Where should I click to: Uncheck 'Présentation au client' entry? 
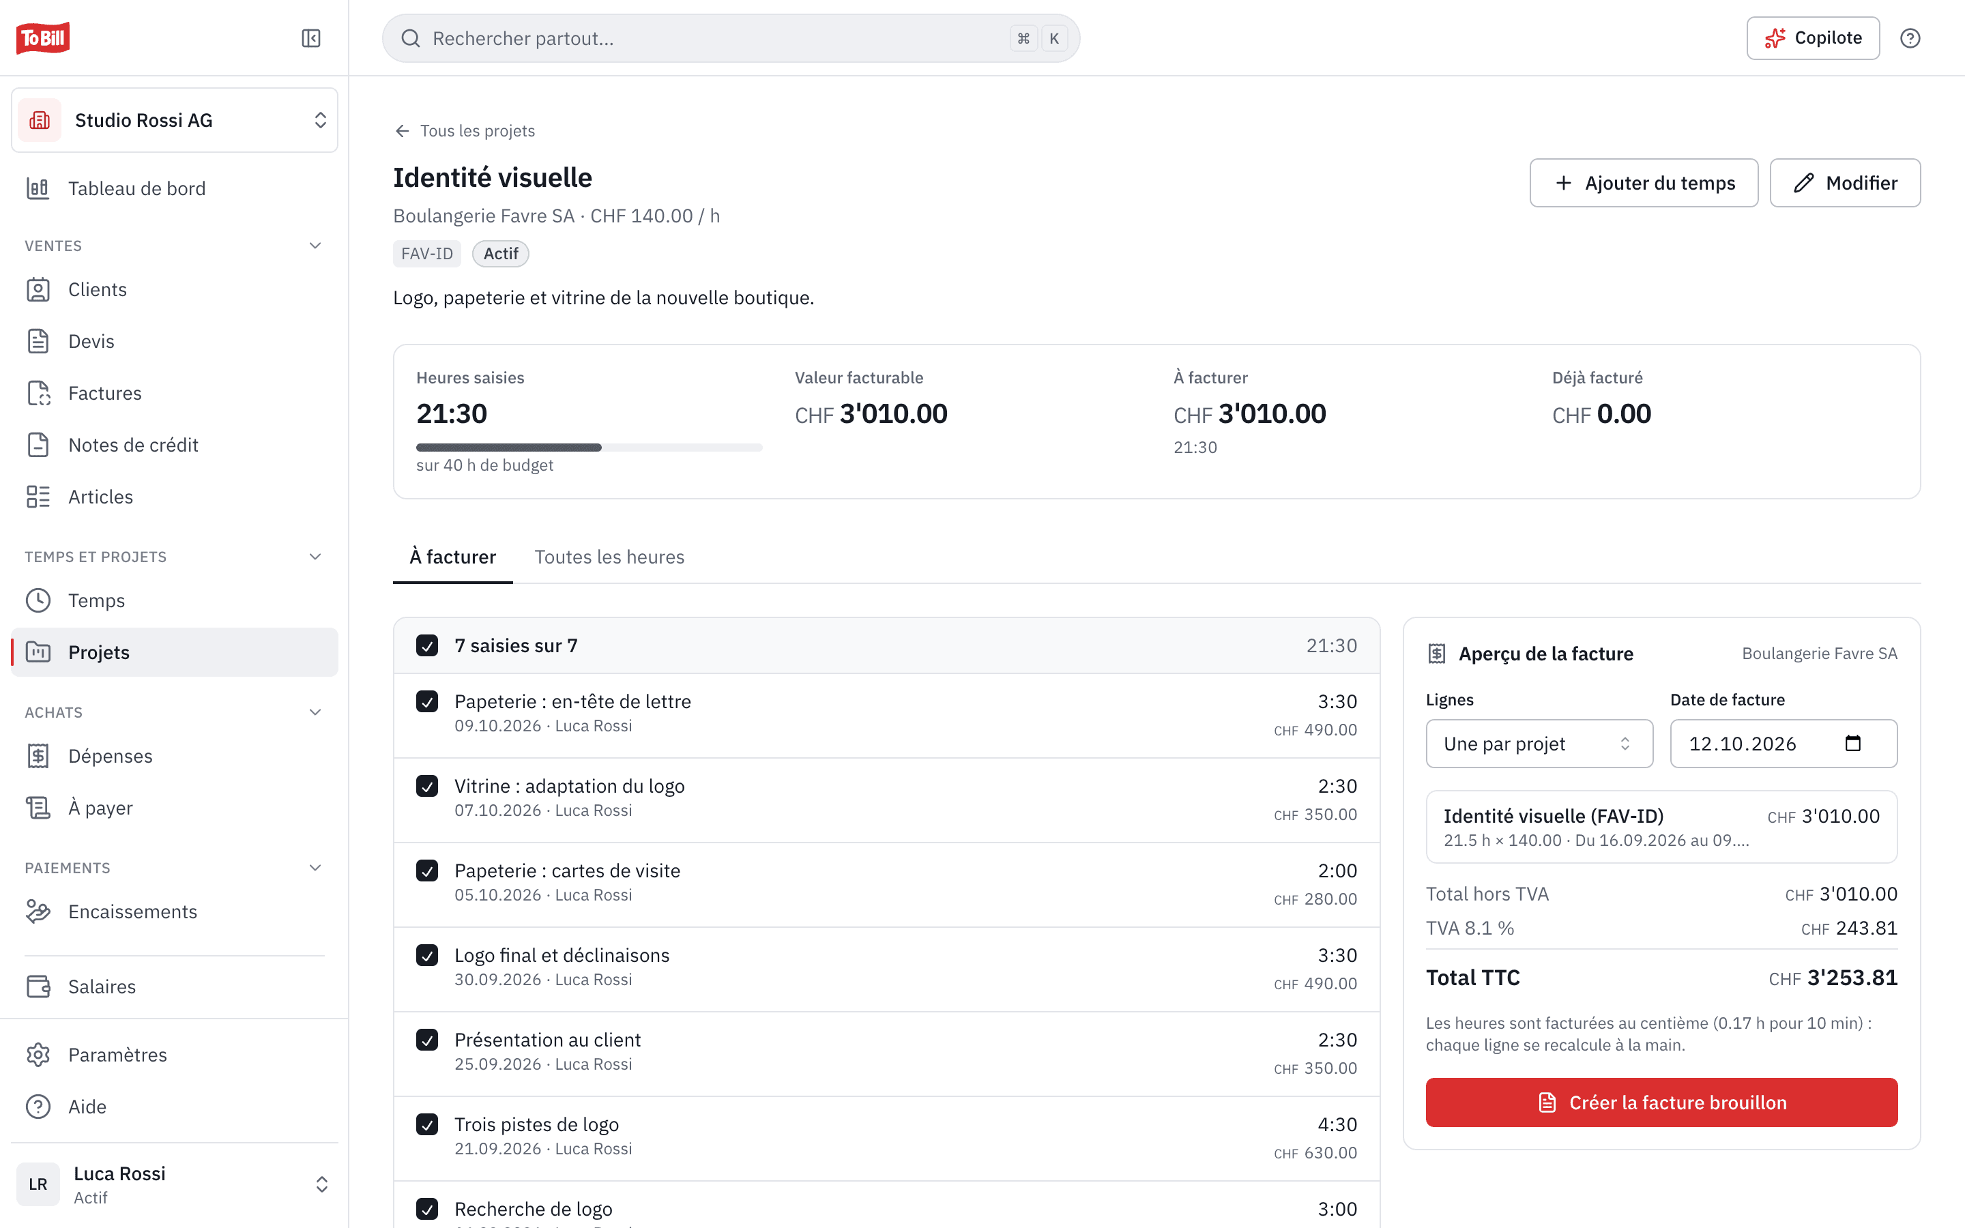427,1040
